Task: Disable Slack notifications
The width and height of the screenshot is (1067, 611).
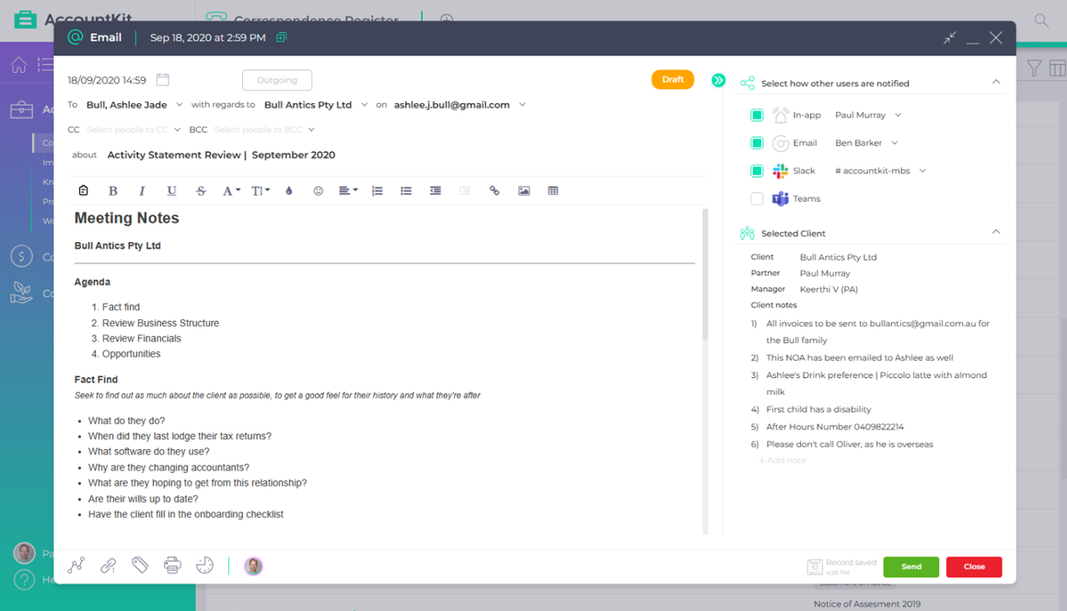Action: [x=757, y=170]
